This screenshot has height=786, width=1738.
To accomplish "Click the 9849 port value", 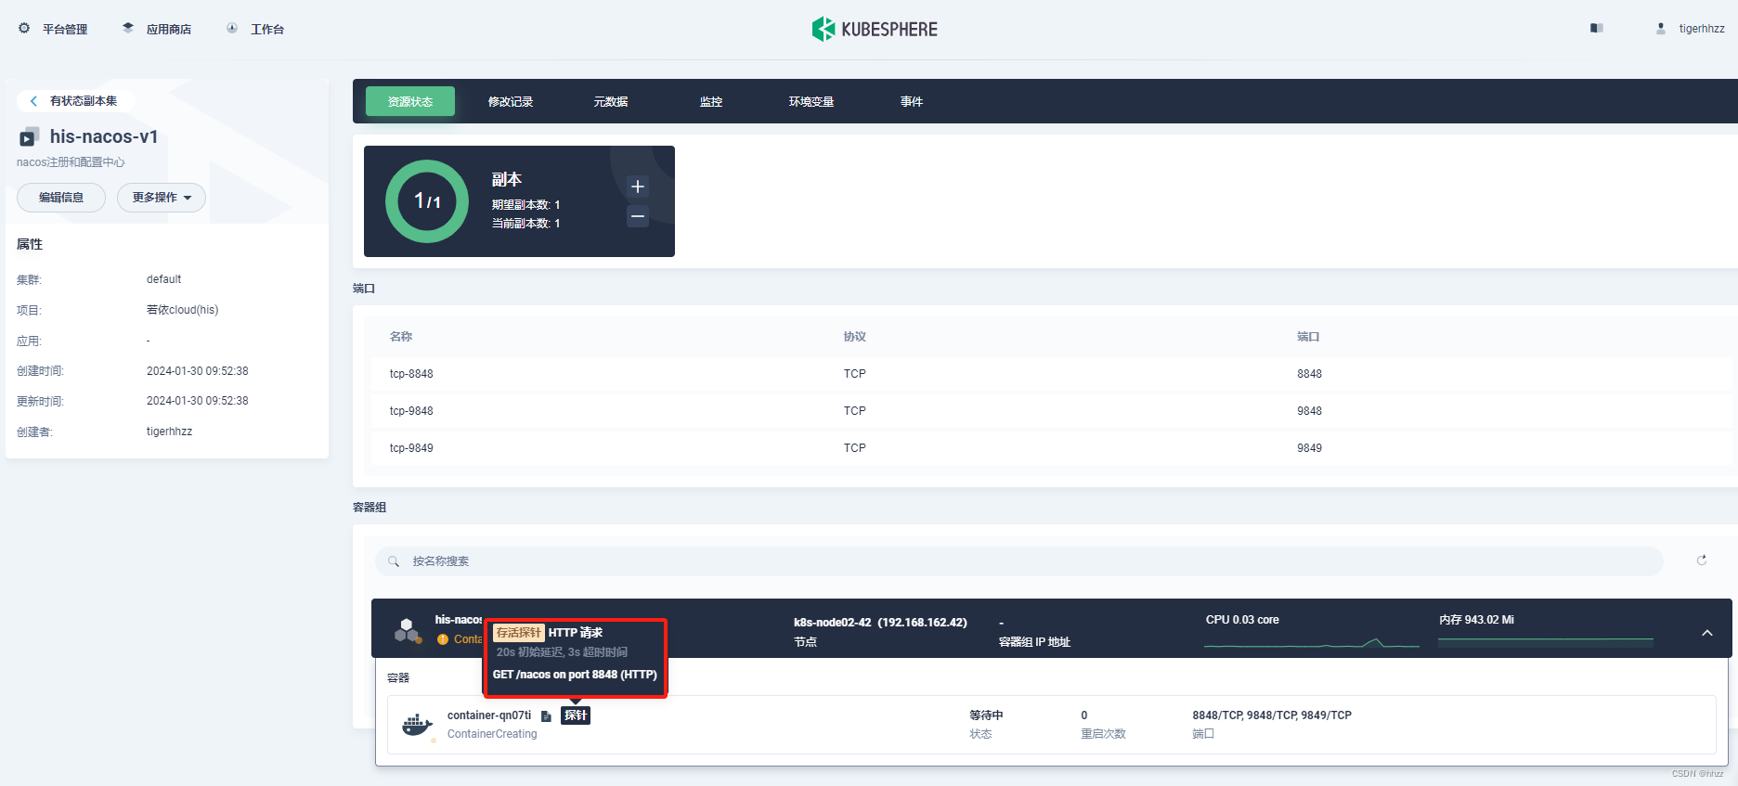I will click(x=1309, y=448).
